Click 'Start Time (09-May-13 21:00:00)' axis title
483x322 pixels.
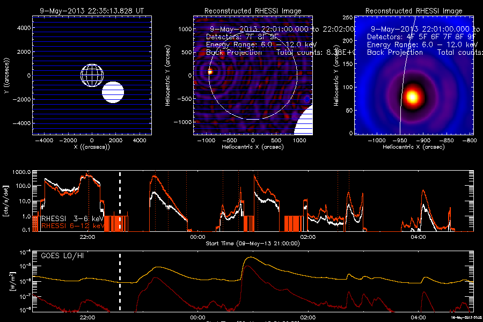pos(253,244)
